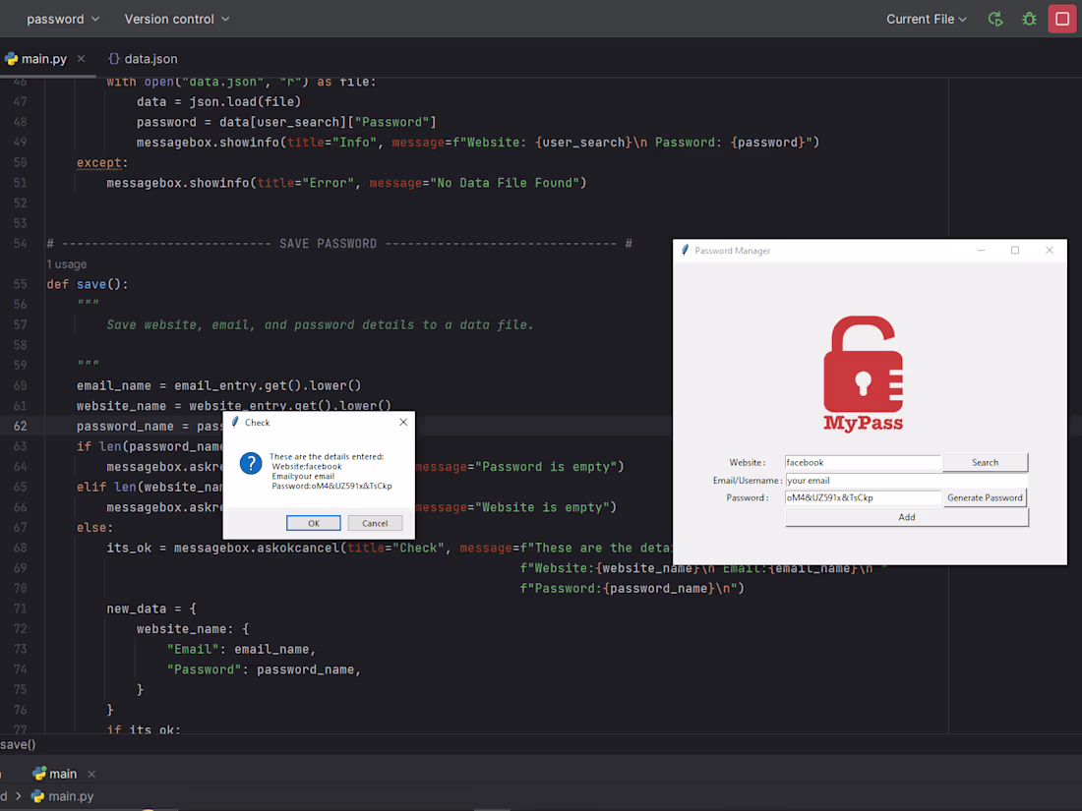Select the main run tool window tab
The image size is (1082, 811).
pyautogui.click(x=61, y=773)
